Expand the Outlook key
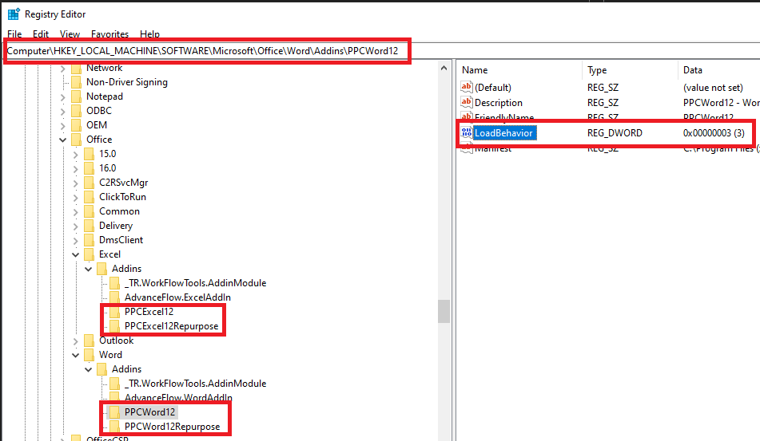This screenshot has height=441, width=760. (76, 341)
